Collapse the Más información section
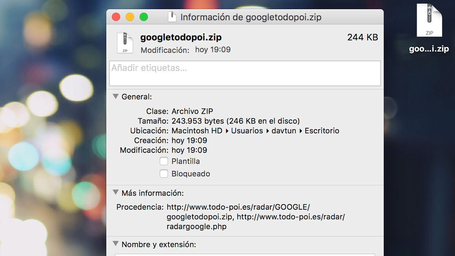 pyautogui.click(x=116, y=193)
